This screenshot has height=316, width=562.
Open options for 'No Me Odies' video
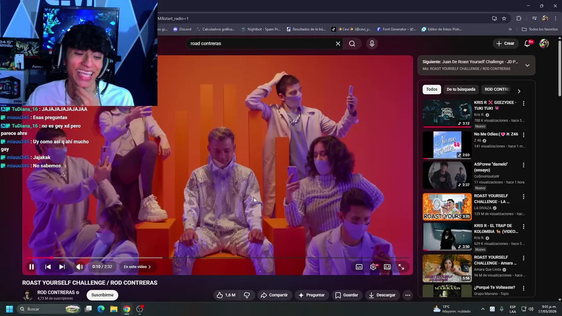(523, 135)
